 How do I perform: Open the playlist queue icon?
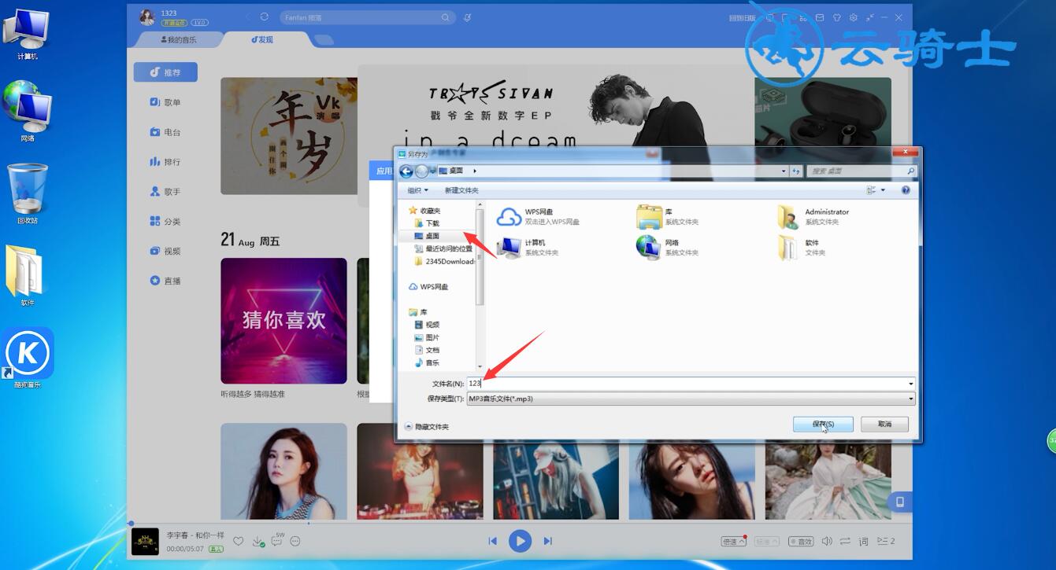click(x=886, y=541)
